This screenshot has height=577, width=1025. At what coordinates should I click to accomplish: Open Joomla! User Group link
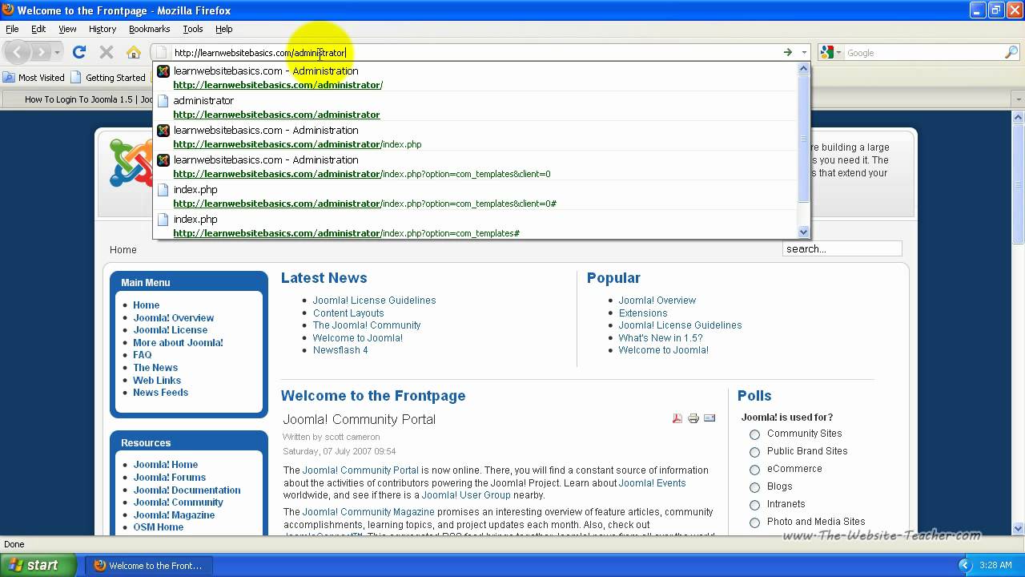click(x=466, y=495)
